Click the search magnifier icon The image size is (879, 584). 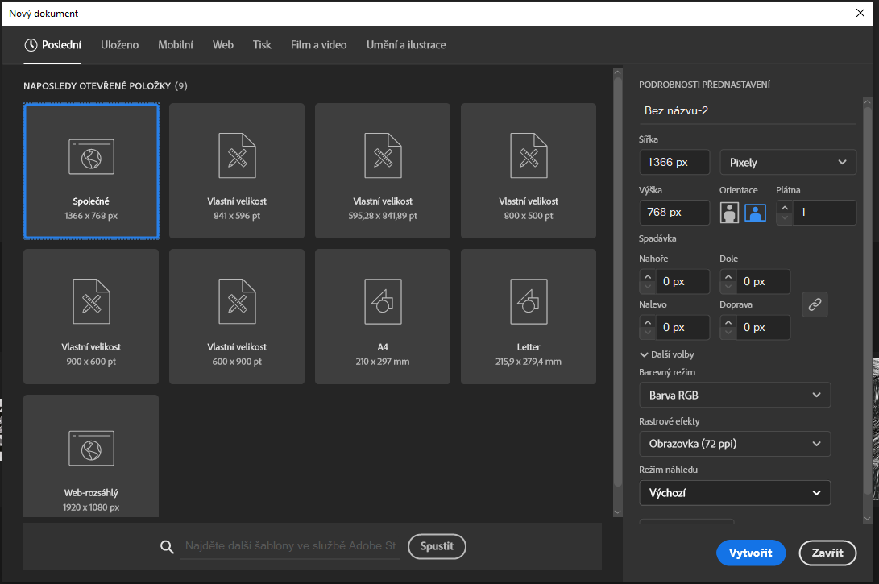click(168, 547)
